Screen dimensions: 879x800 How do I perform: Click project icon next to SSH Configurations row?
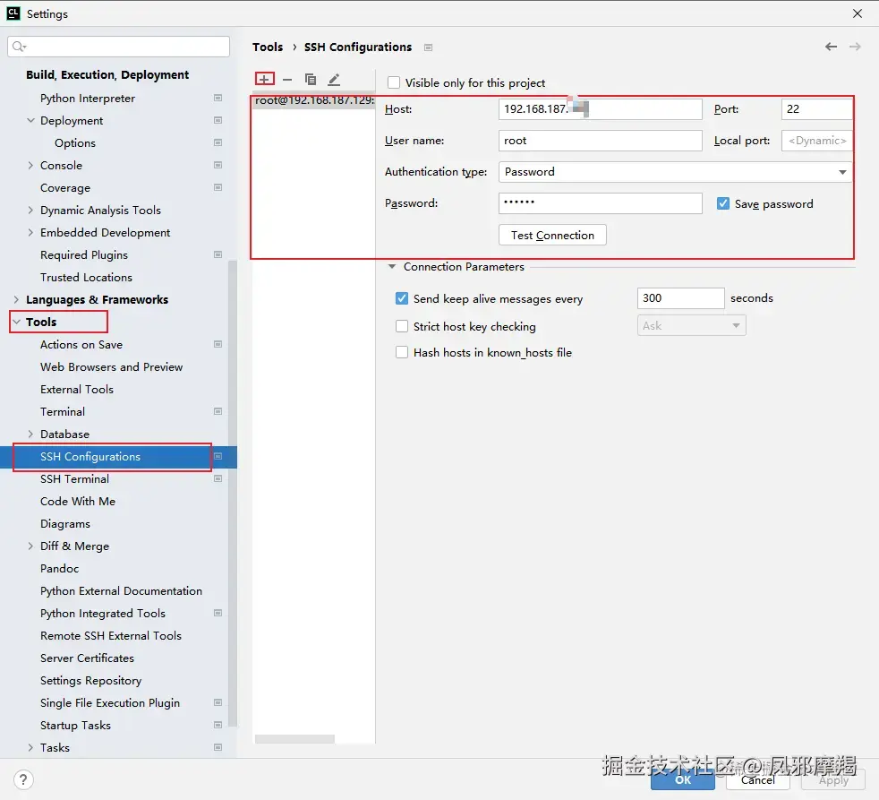point(218,456)
